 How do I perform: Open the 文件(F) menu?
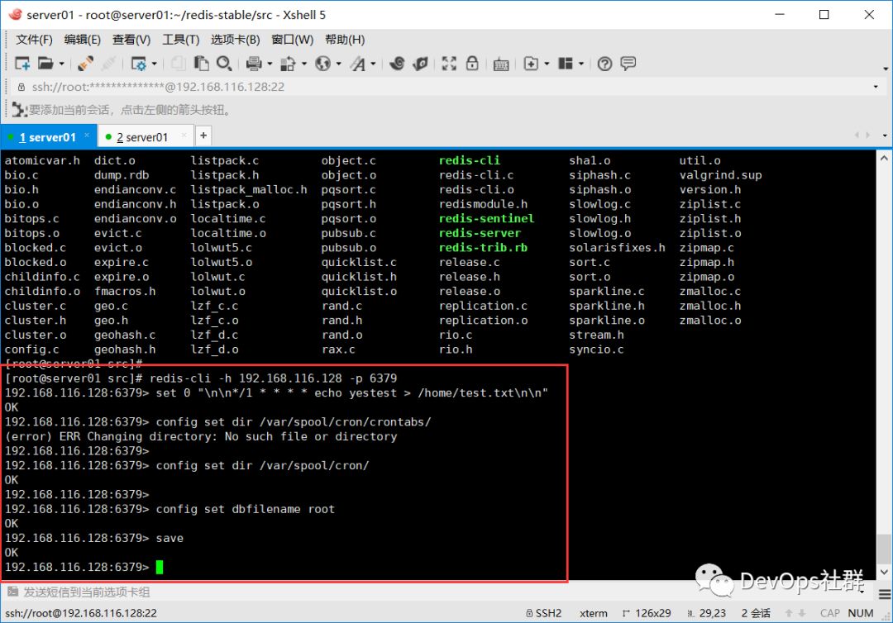coord(34,40)
